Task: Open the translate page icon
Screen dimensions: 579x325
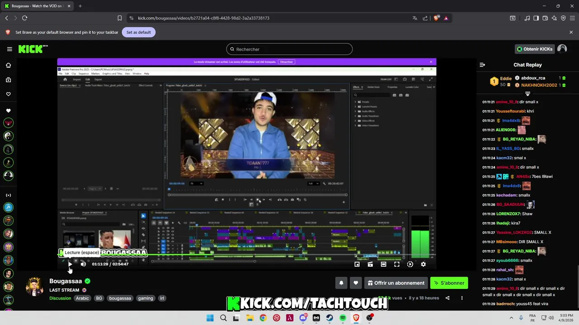Action: click(x=415, y=18)
